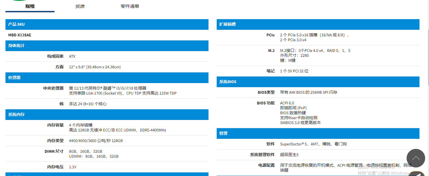
Task: Click the 超级医生5 management software text
Action: 289,155
